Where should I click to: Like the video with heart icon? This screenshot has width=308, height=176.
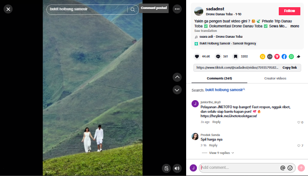point(197,57)
